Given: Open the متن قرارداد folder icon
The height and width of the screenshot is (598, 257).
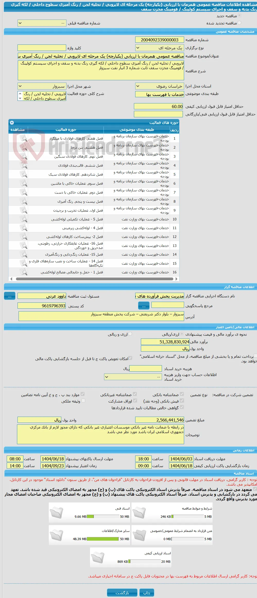Looking at the screenshot, I should 139,535.
